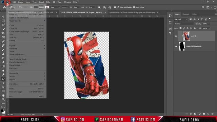Select the Rectangular Marquee tool
This screenshot has width=217, height=122.
[x=3, y=21]
